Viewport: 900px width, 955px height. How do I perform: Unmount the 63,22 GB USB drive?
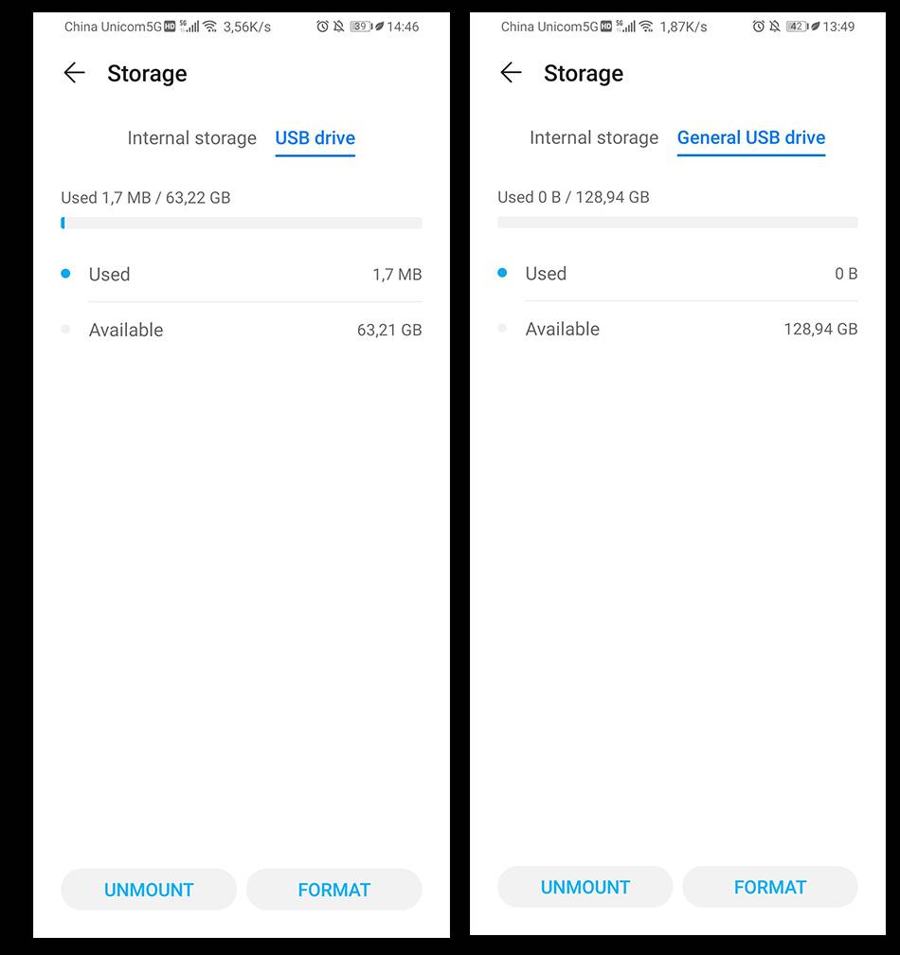tap(149, 890)
